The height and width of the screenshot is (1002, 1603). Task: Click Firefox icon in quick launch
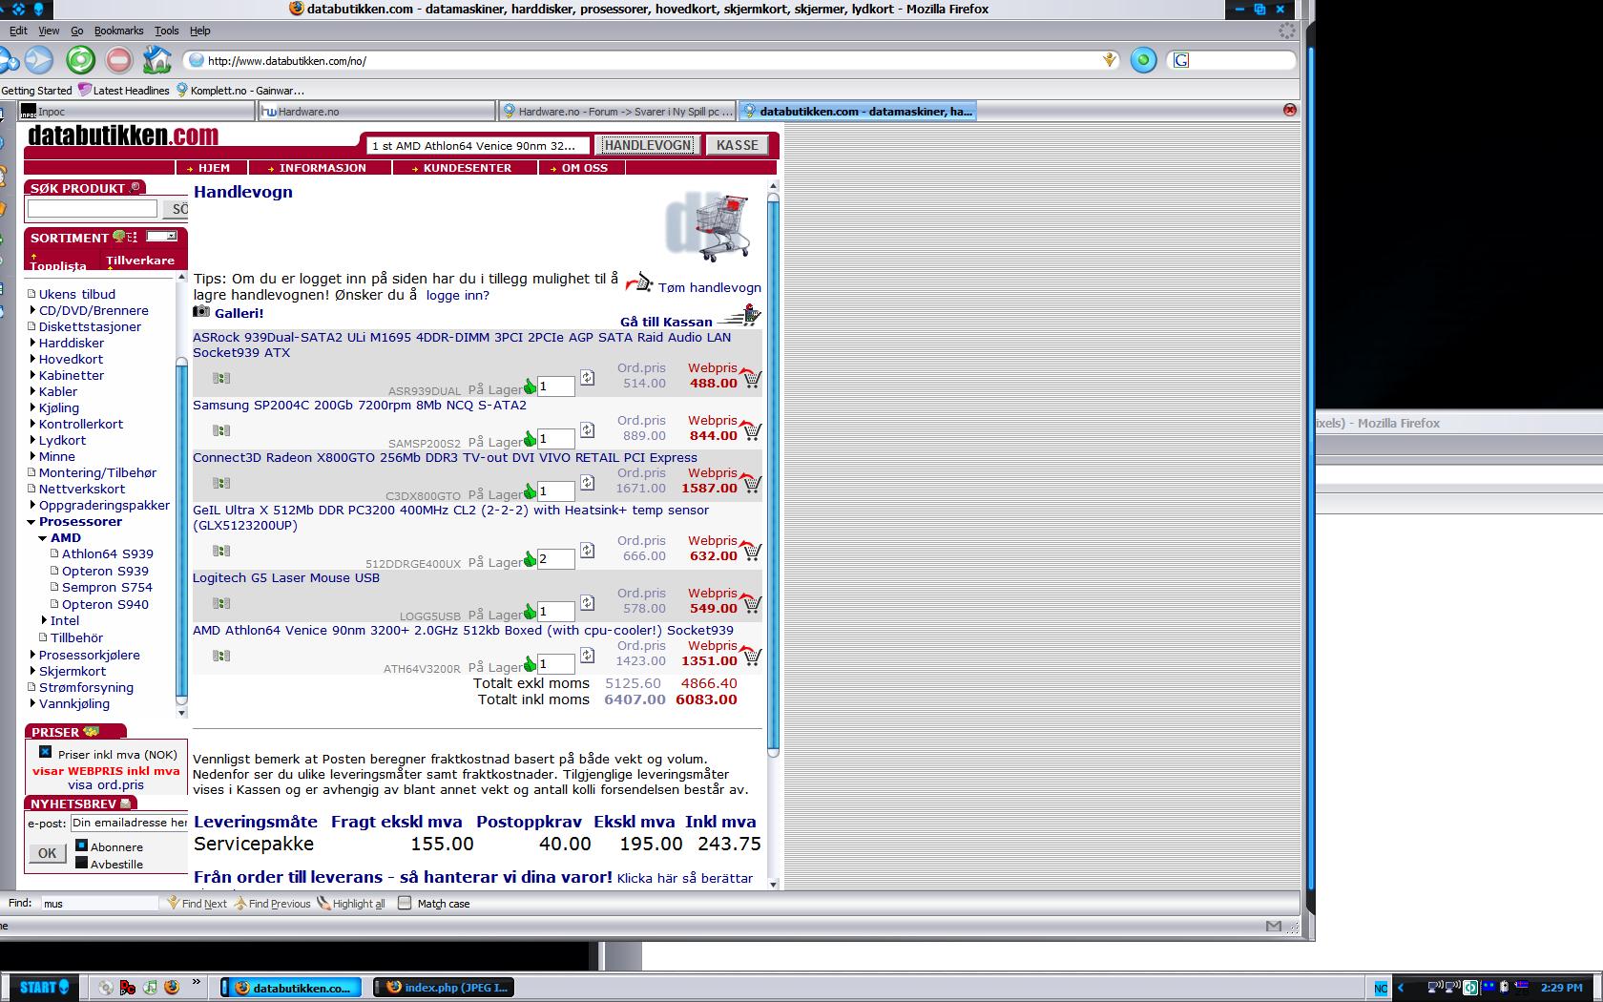point(172,987)
